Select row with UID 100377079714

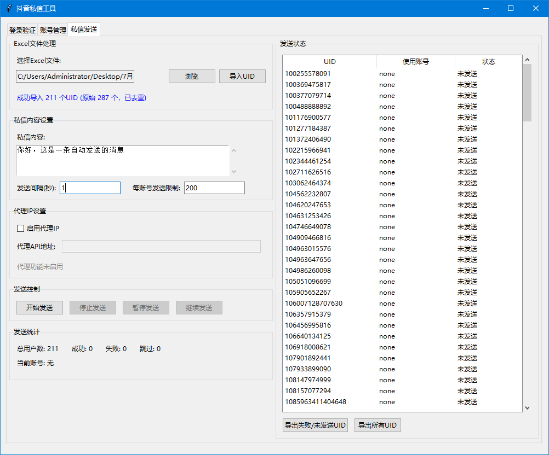click(x=402, y=95)
